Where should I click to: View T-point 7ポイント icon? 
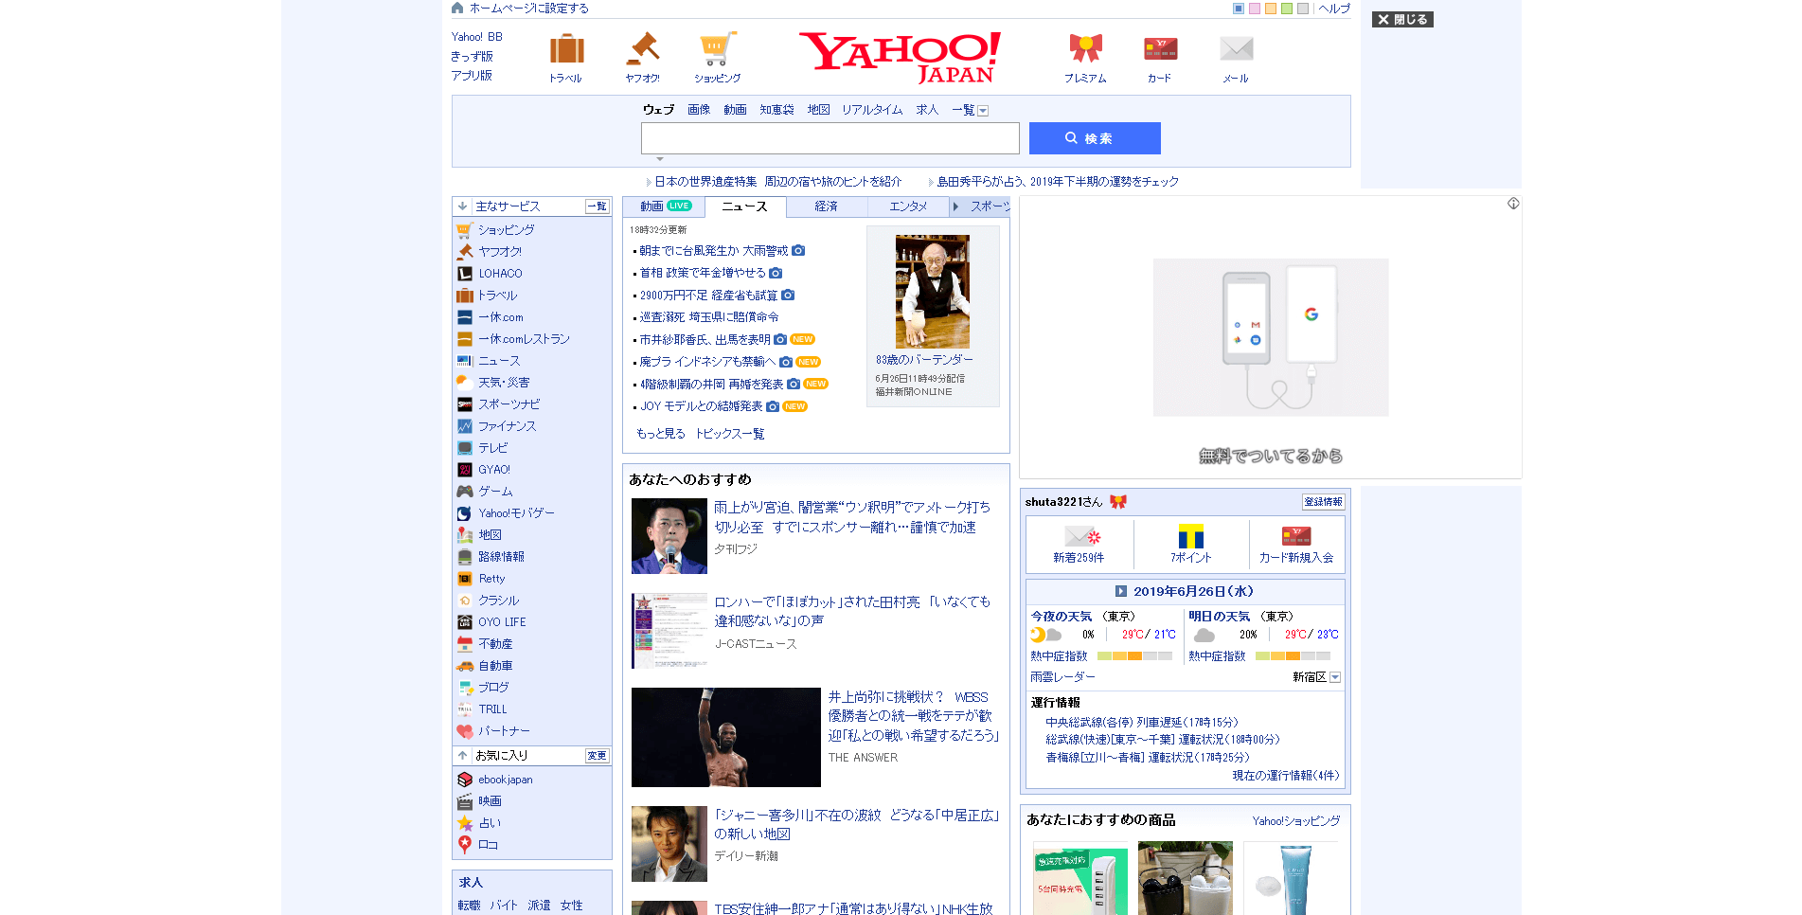[1190, 536]
